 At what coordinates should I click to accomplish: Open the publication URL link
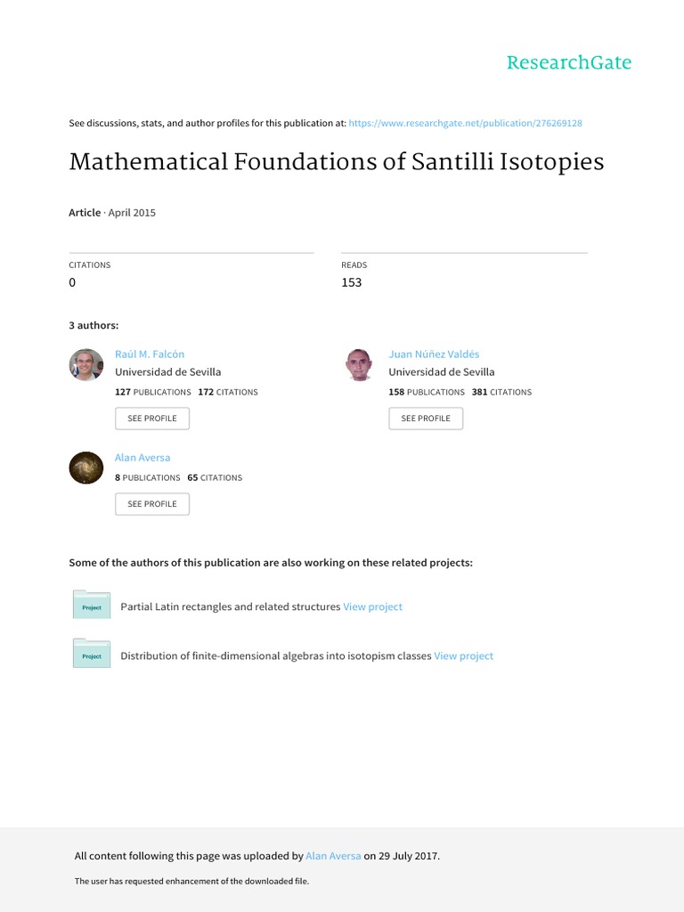[x=465, y=123]
